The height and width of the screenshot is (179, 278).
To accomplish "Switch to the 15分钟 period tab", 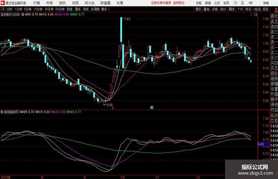I will point(38,9).
